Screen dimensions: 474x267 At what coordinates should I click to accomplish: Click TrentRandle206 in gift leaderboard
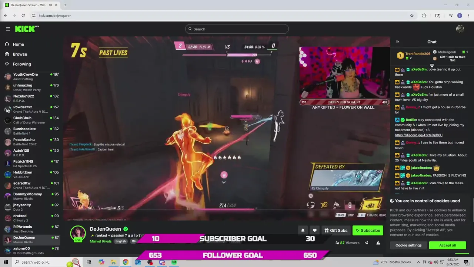click(x=418, y=54)
